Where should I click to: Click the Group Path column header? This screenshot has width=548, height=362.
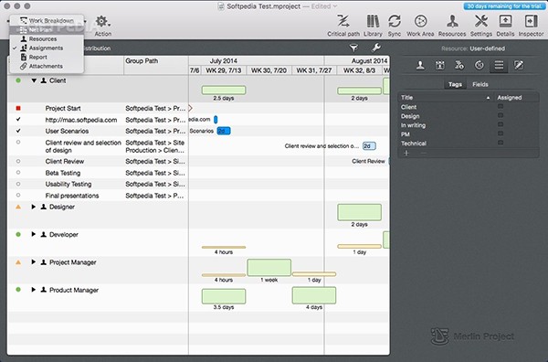[156, 65]
